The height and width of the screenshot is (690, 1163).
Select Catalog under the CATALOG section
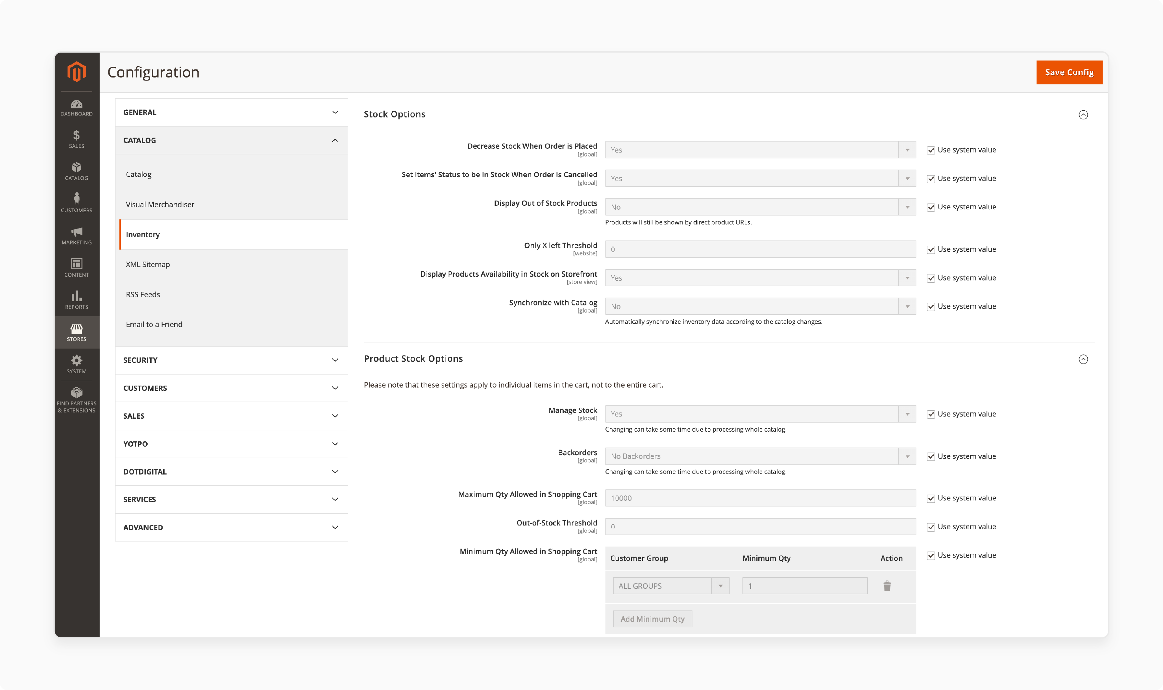click(x=139, y=174)
